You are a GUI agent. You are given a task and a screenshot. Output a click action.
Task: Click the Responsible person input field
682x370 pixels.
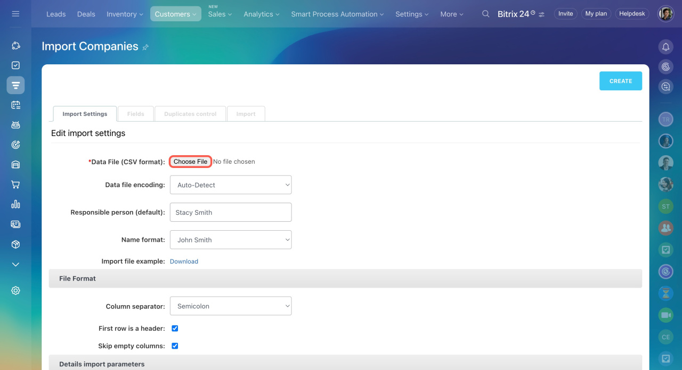click(231, 212)
